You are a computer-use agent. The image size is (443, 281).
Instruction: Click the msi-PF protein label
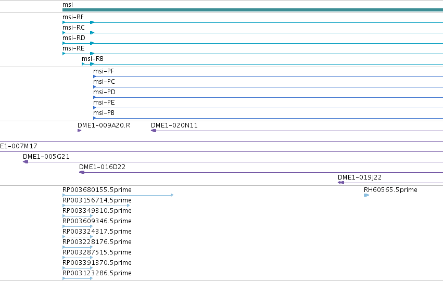[104, 71]
